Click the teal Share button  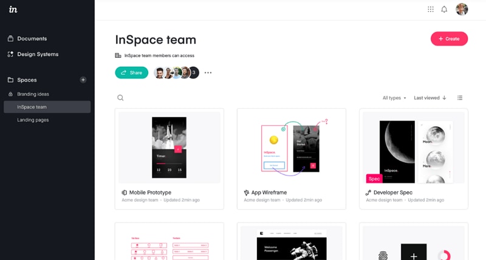pos(131,72)
